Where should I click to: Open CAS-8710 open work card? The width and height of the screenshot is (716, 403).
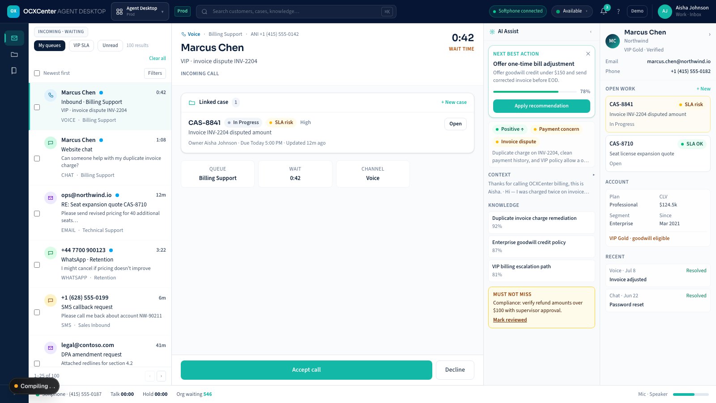pyautogui.click(x=658, y=154)
